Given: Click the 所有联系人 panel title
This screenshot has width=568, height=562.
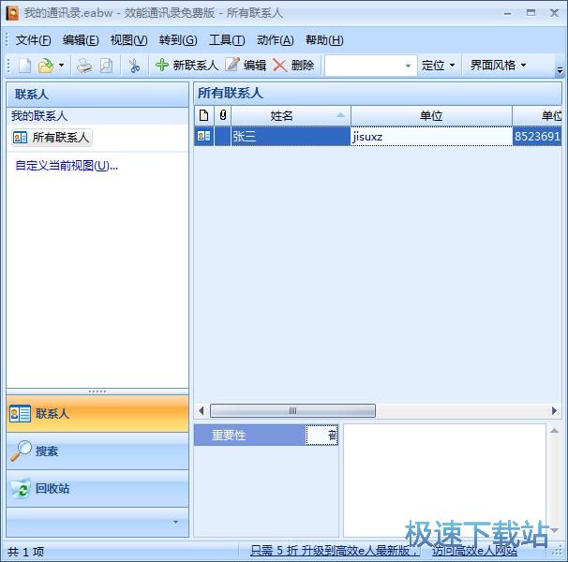Looking at the screenshot, I should [x=230, y=94].
